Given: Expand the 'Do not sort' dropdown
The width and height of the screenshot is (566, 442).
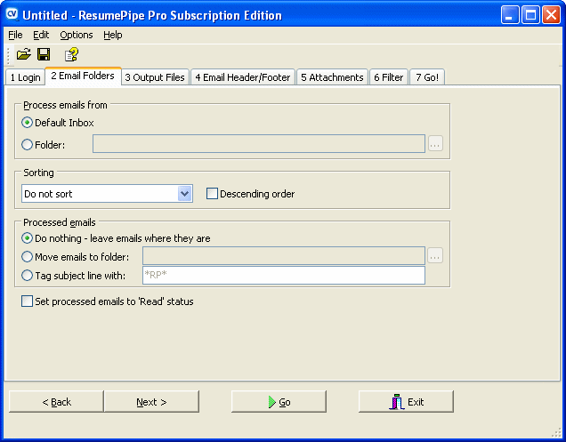Looking at the screenshot, I should (x=185, y=194).
